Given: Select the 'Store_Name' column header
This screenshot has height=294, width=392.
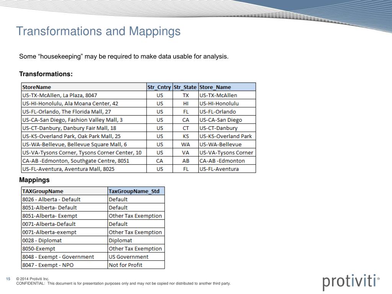Looking at the screenshot, I should coord(227,87).
